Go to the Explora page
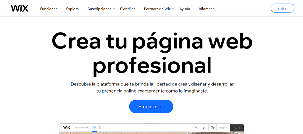303x134 pixels. [x=72, y=9]
